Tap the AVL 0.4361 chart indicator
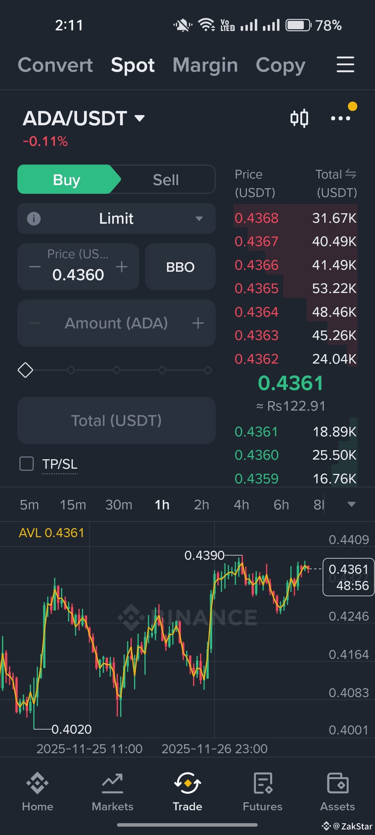The width and height of the screenshot is (375, 835). tap(51, 533)
